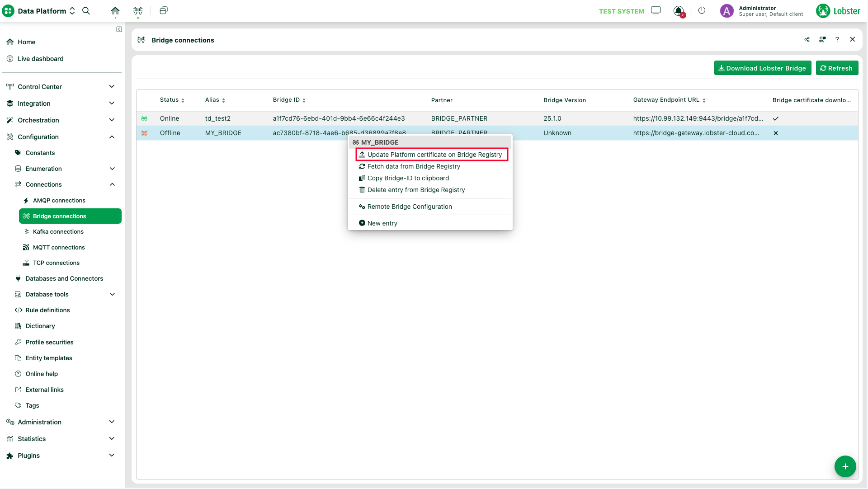Open the window stack icon in top bar
Viewport: 868px width, 489px height.
pos(164,10)
